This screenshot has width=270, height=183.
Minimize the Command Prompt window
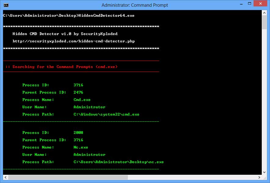point(241,4)
